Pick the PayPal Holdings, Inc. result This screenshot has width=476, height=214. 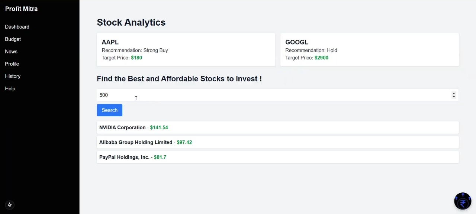[x=277, y=157]
